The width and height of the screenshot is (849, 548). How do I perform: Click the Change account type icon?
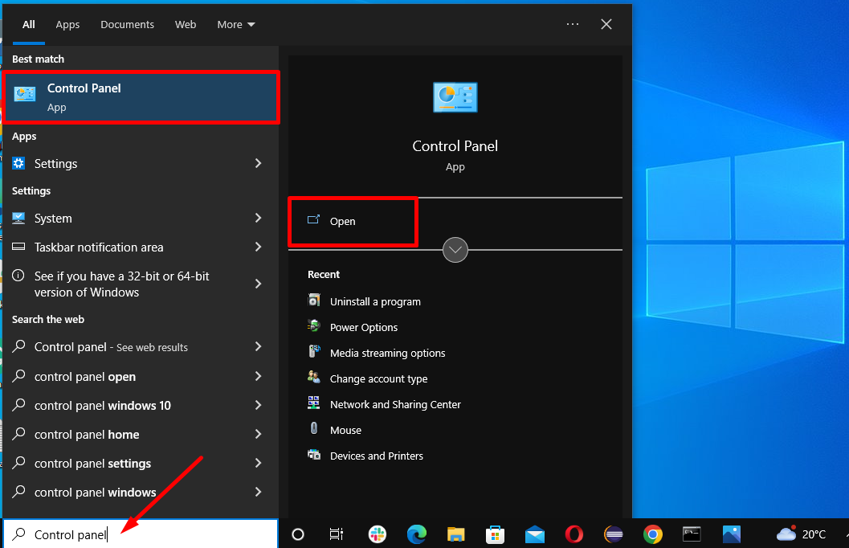click(x=314, y=378)
